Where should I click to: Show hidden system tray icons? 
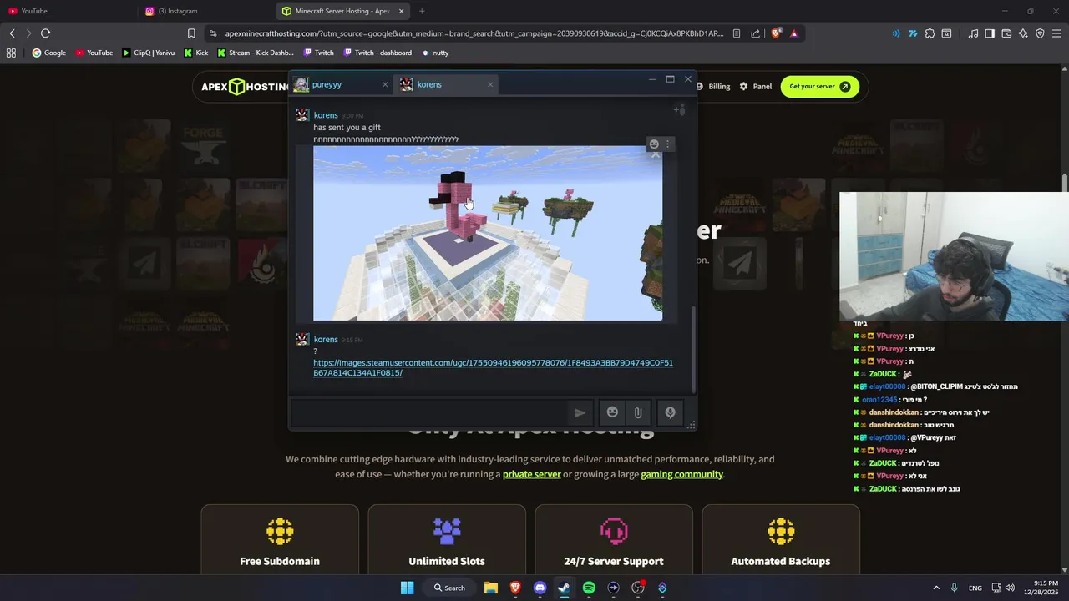pyautogui.click(x=936, y=588)
